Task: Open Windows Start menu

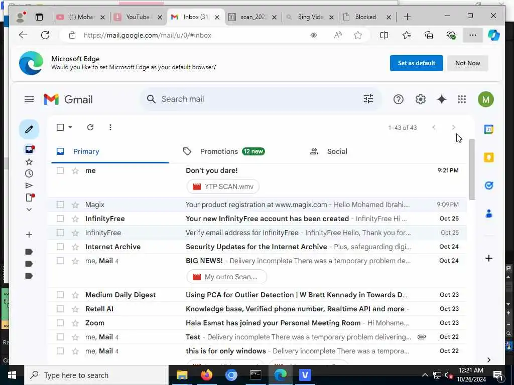Action: pos(12,375)
